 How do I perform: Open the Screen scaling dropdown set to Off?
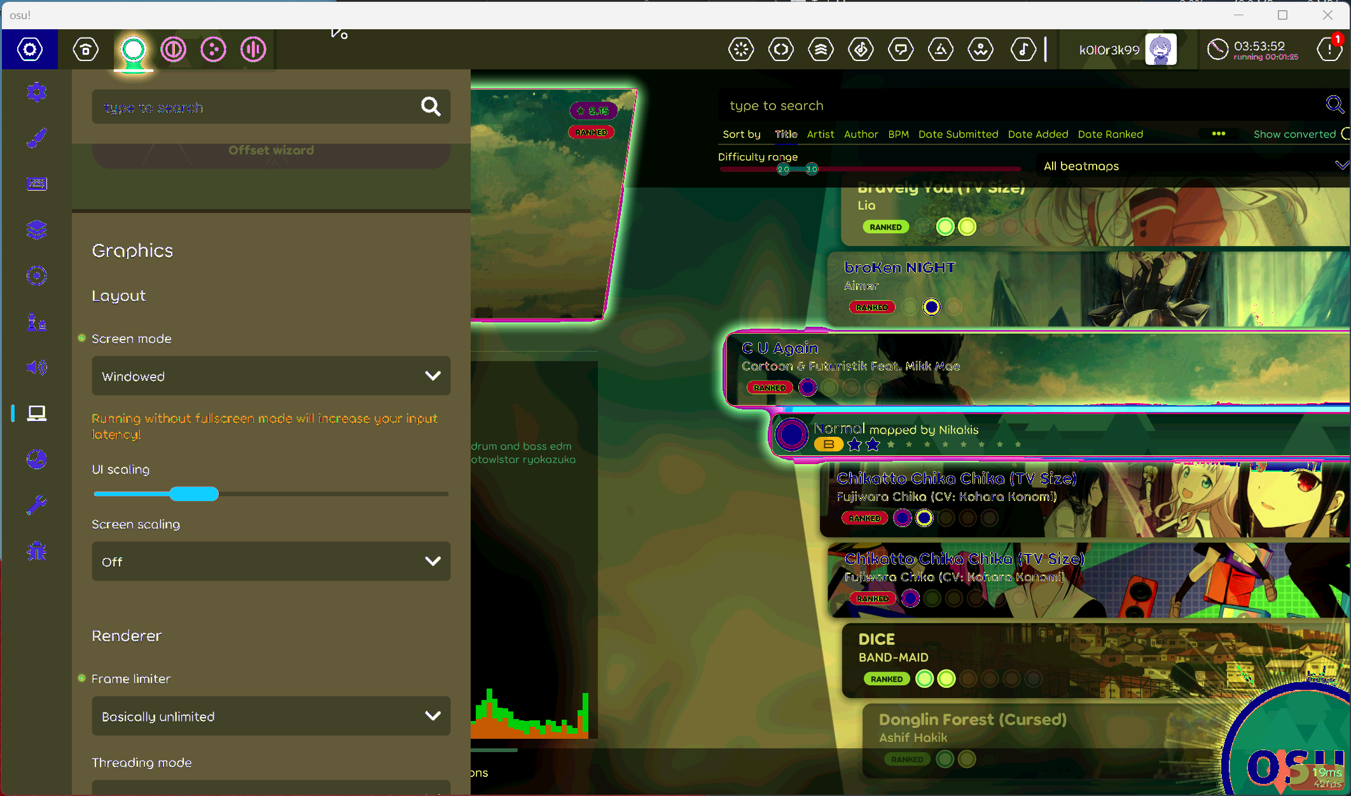coord(270,561)
